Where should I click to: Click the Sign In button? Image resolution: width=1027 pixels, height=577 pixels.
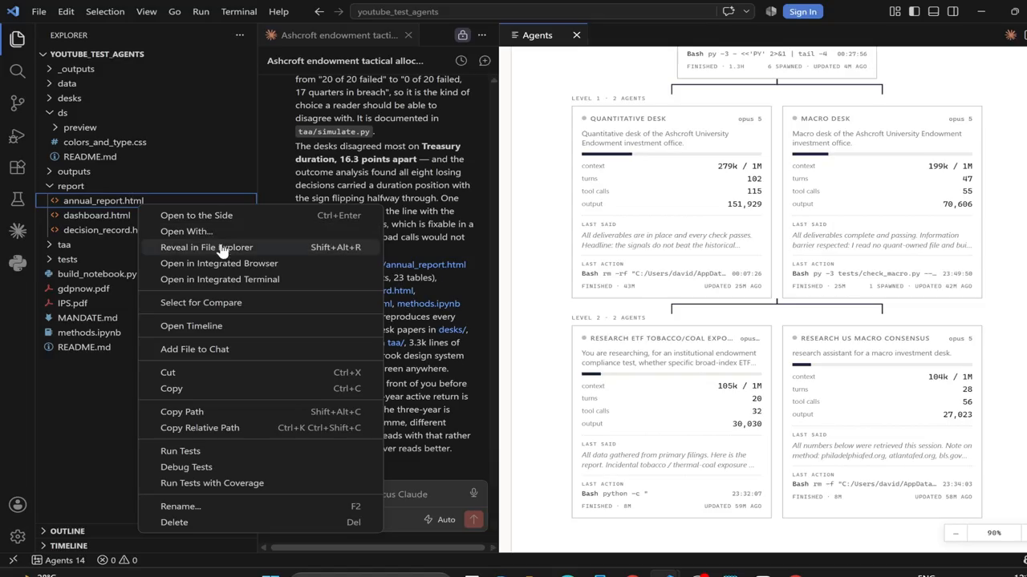pyautogui.click(x=803, y=12)
